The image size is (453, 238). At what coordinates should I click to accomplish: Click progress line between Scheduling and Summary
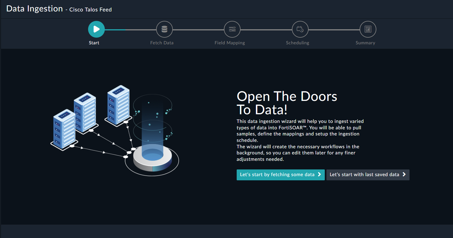pyautogui.click(x=334, y=30)
